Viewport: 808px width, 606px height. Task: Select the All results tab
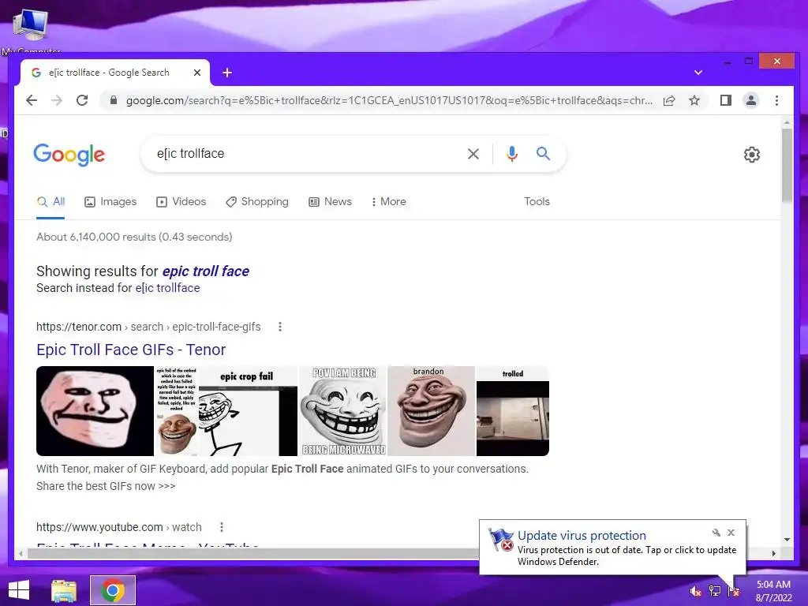click(51, 201)
